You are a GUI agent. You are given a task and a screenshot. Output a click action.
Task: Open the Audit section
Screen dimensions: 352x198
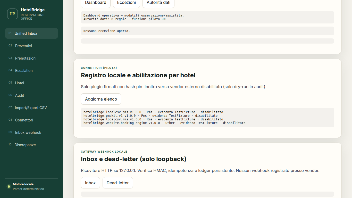click(31, 95)
